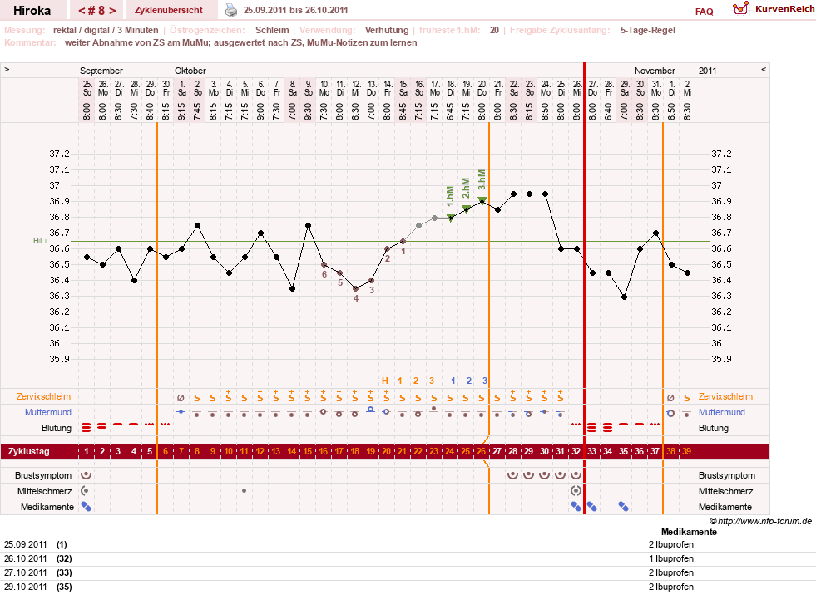816x614 pixels.
Task: Click the 'rektal / digital / 3 Minuten' measurement value
Action: click(x=106, y=30)
